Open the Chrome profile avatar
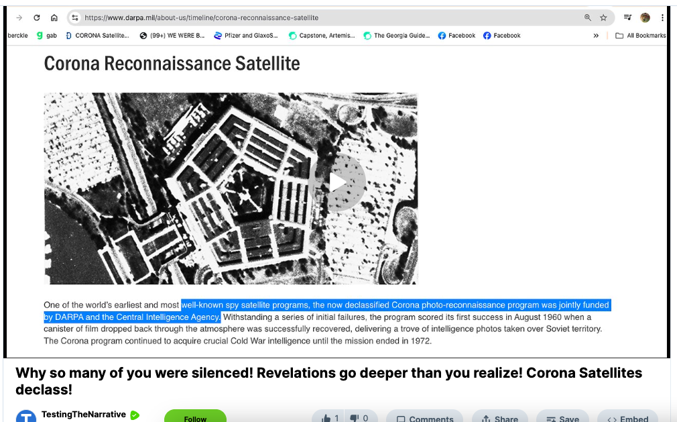 pyautogui.click(x=645, y=17)
